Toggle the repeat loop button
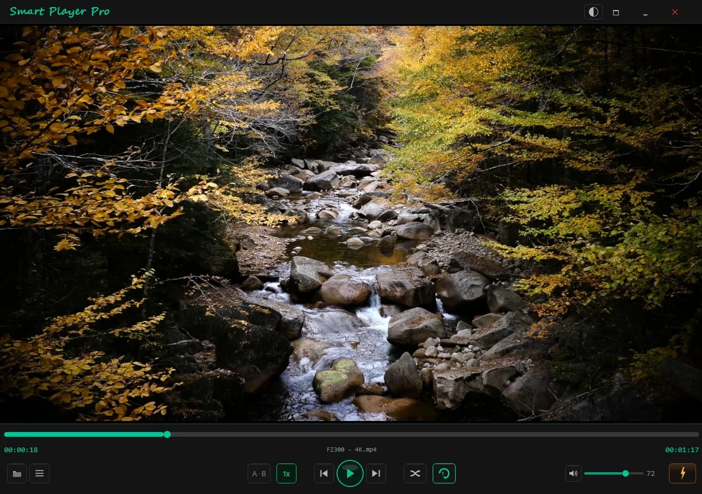This screenshot has width=702, height=494. point(444,473)
